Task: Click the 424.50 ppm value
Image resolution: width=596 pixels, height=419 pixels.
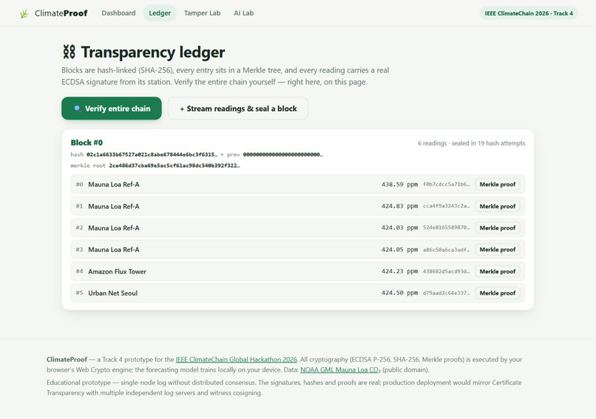Action: tap(399, 293)
